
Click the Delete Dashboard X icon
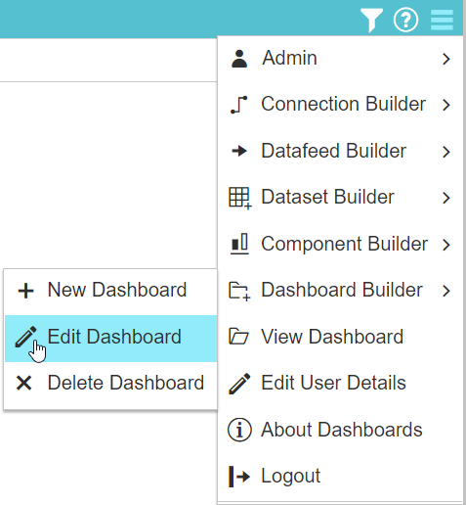24,383
